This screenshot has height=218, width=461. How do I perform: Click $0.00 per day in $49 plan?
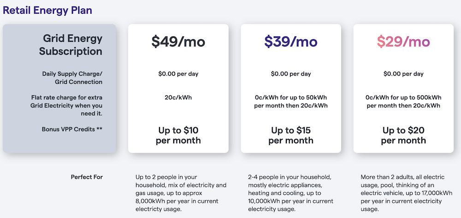click(x=178, y=74)
